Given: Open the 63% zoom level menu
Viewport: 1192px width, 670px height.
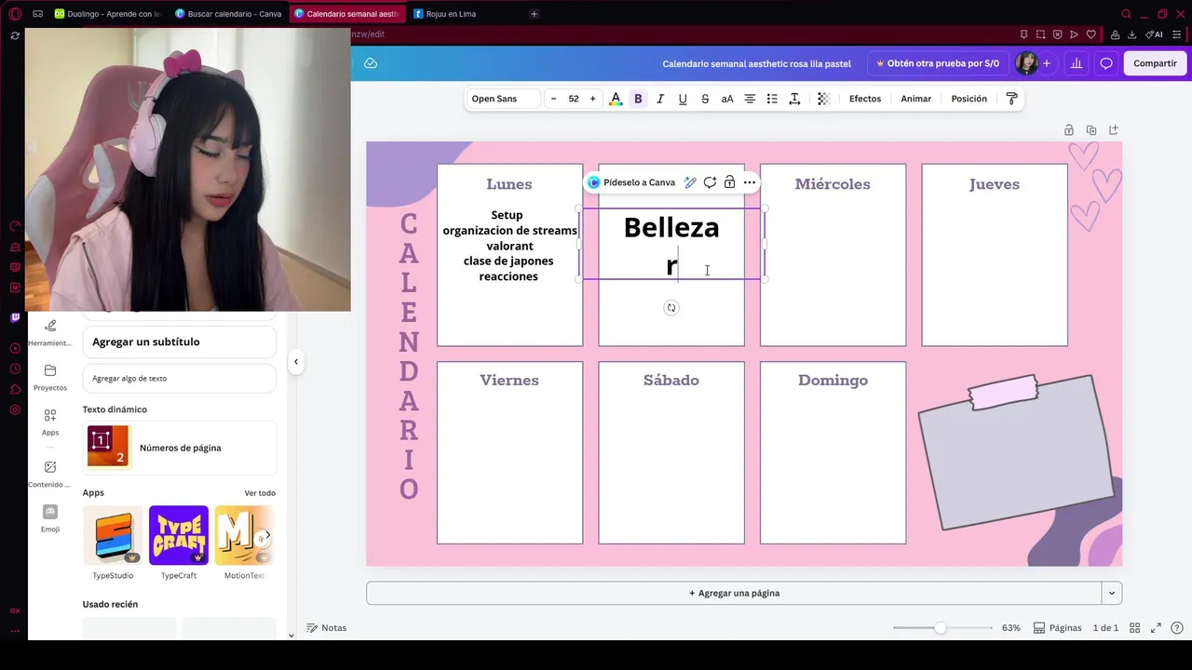Looking at the screenshot, I should [x=1010, y=628].
